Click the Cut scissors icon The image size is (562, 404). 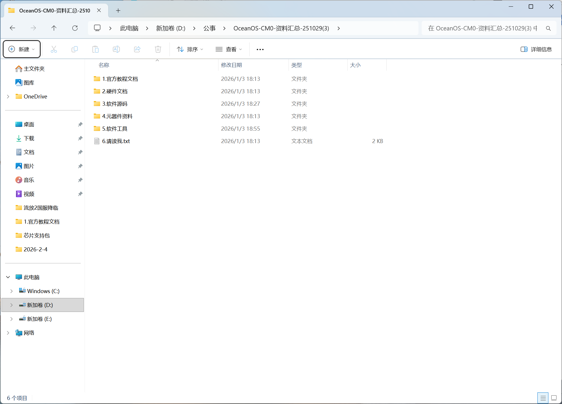point(54,49)
